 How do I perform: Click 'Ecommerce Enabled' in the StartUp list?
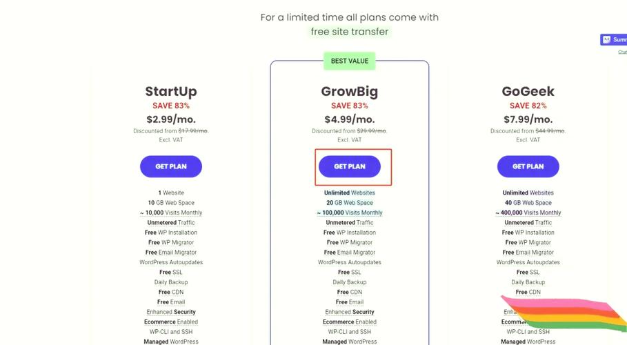(x=171, y=322)
